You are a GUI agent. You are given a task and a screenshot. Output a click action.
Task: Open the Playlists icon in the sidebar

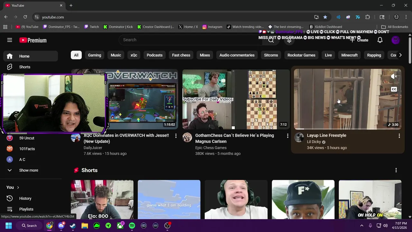pos(10,209)
